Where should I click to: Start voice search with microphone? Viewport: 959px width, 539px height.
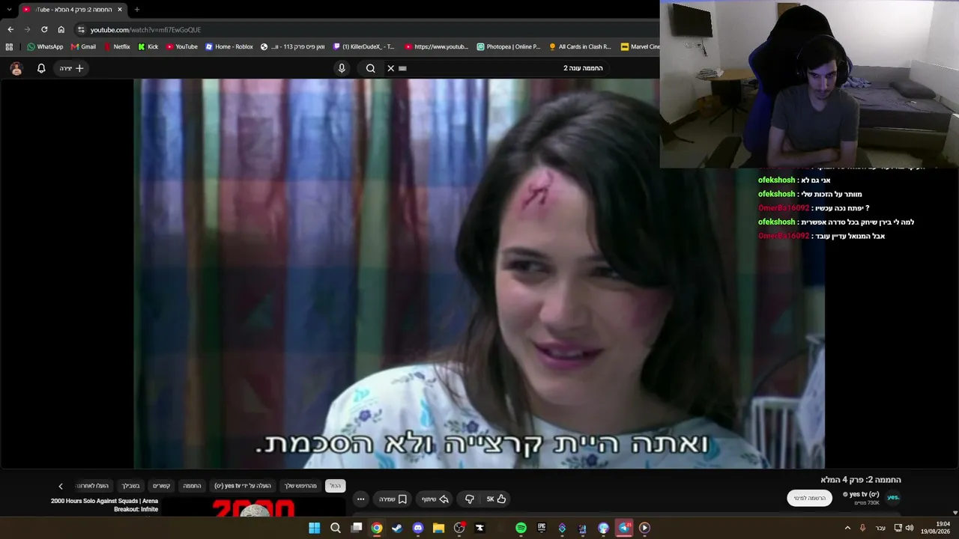[x=342, y=68]
